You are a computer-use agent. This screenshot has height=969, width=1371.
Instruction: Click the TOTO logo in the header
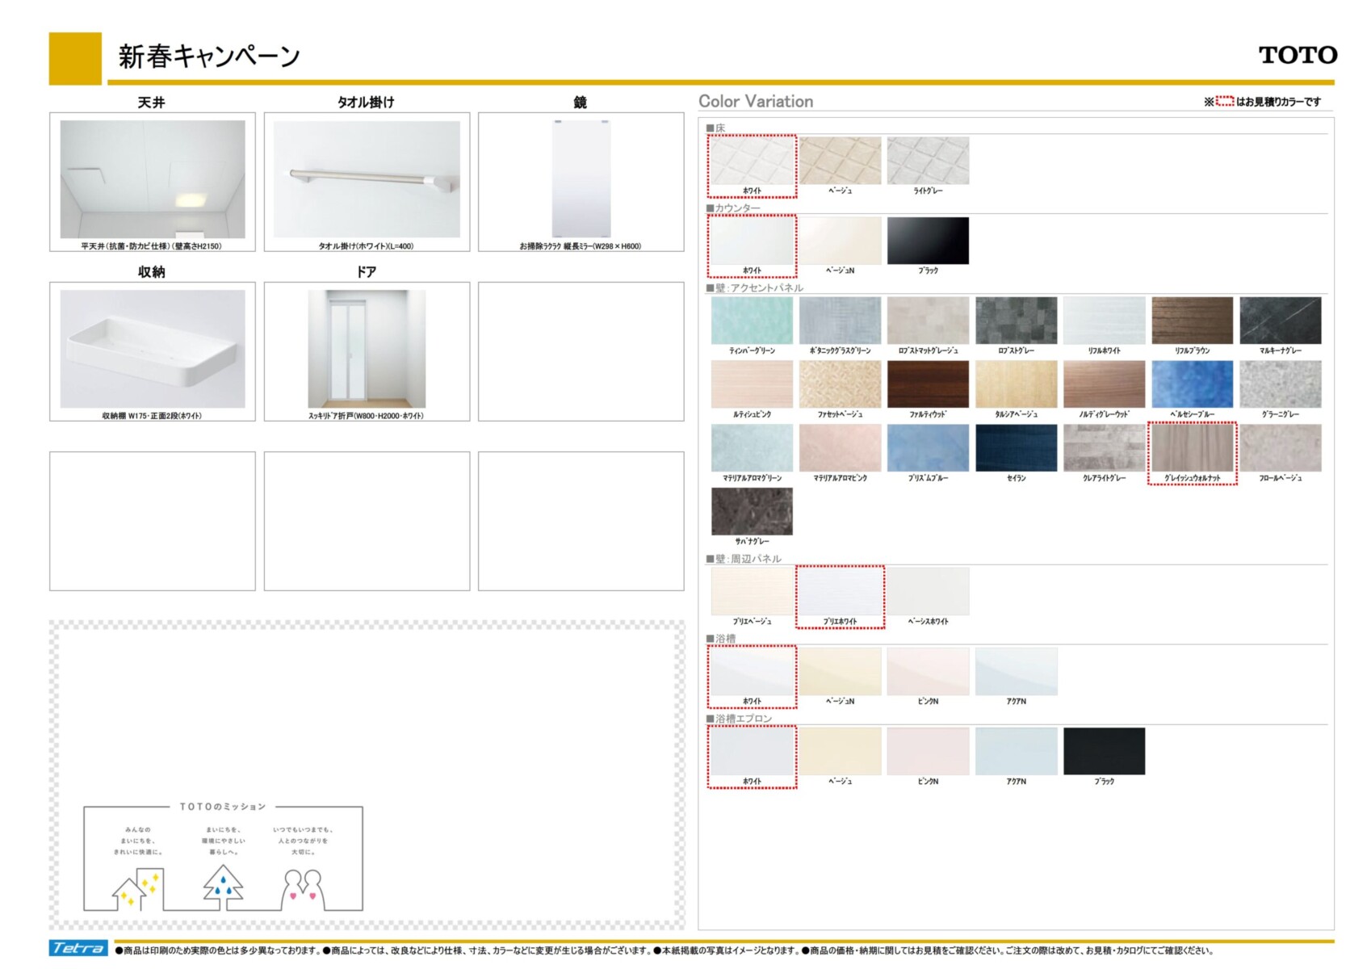(1297, 55)
